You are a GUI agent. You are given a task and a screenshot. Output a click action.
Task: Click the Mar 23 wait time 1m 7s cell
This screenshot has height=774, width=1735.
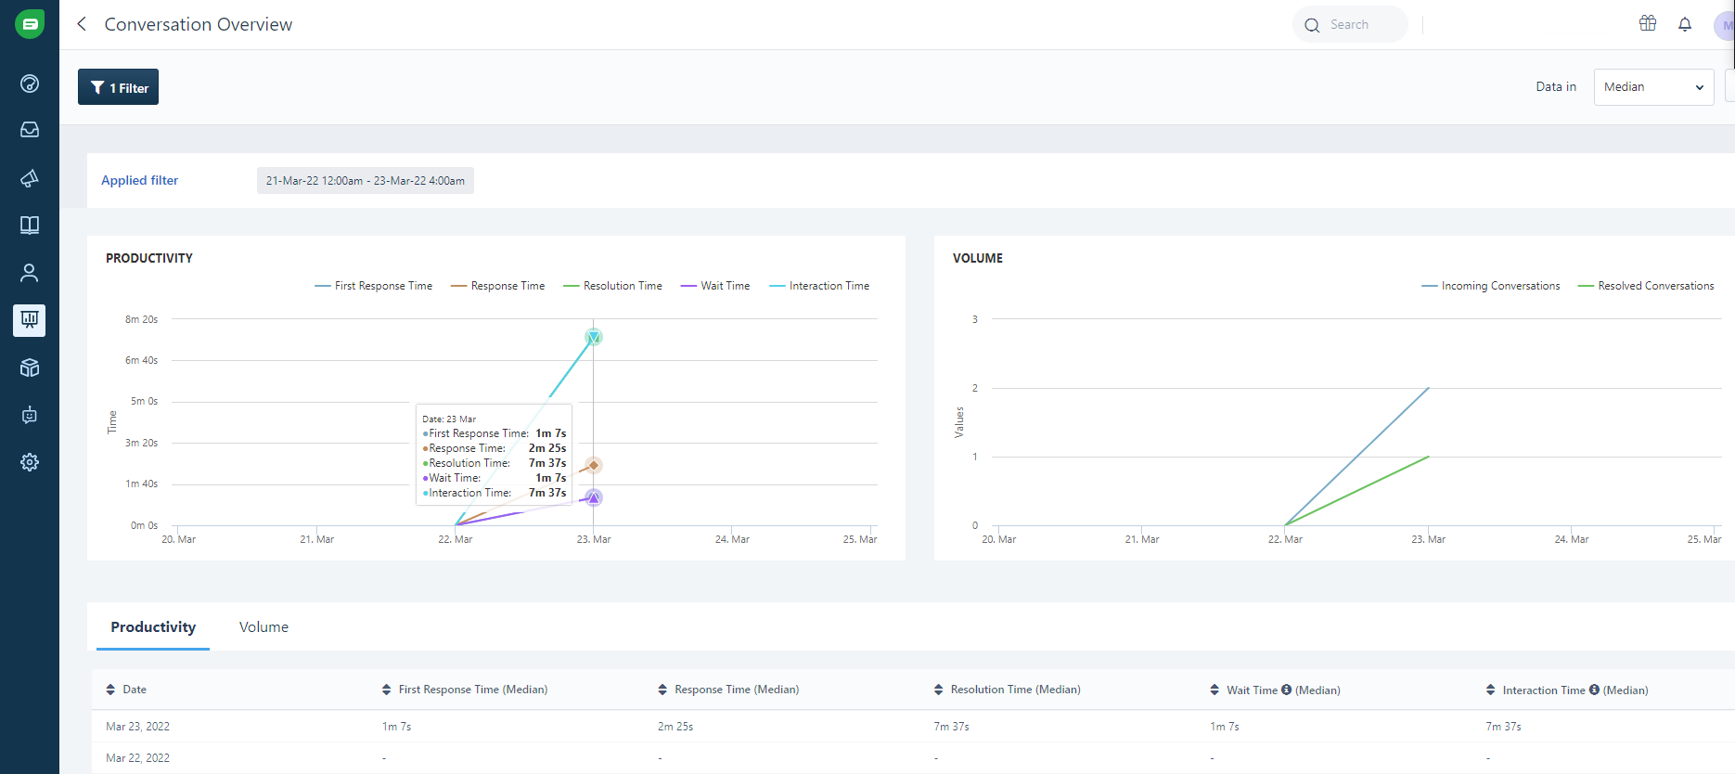(x=1225, y=727)
